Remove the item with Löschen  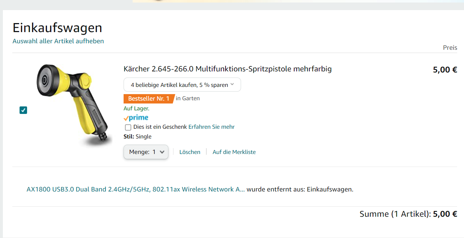(x=190, y=152)
